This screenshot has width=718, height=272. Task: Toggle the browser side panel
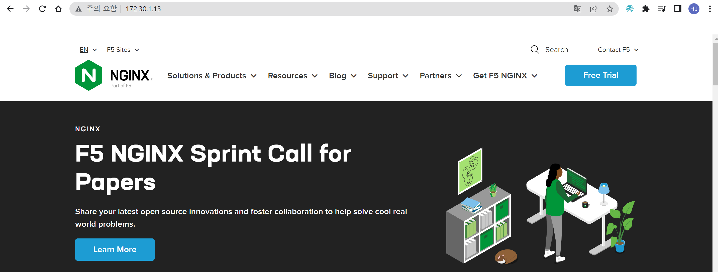tap(678, 9)
